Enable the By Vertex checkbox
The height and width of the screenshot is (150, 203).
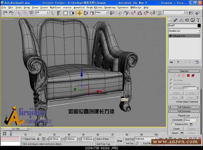click(x=171, y=80)
